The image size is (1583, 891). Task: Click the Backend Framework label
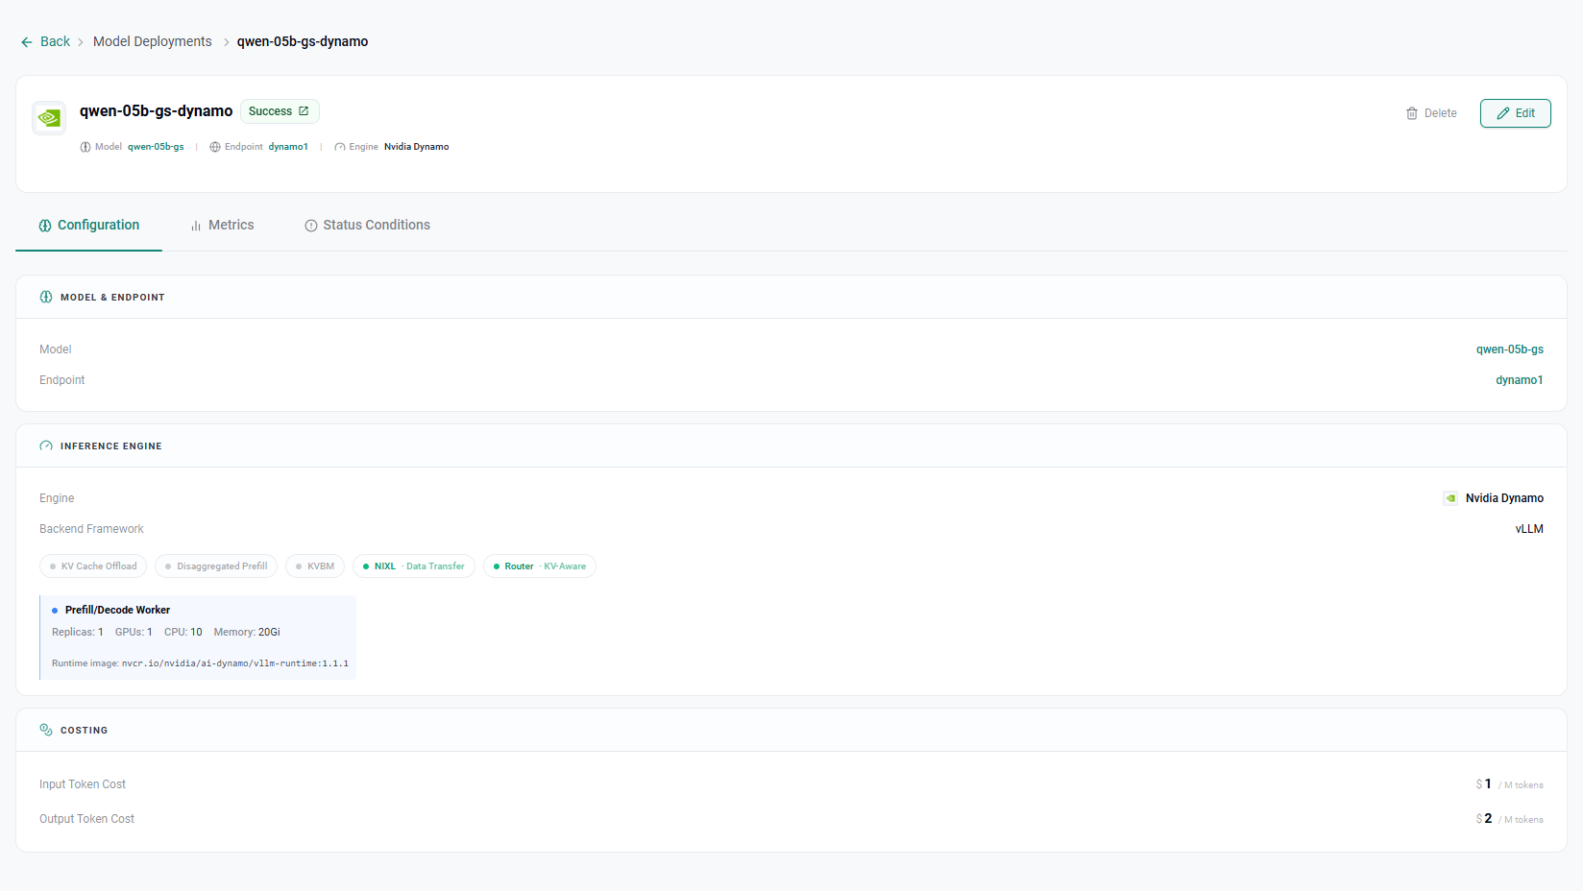pyautogui.click(x=91, y=529)
